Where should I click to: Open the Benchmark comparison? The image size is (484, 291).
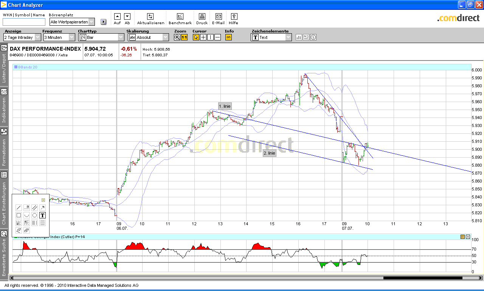180,16
